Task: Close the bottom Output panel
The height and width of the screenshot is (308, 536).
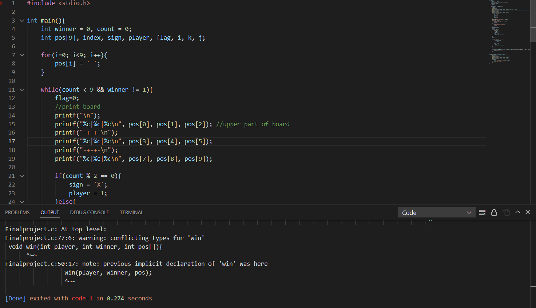Action: 527,212
